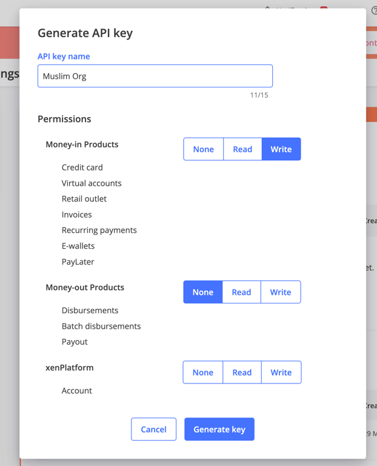Enable Write permission for xenPlatform
377x466 pixels.
[x=281, y=373]
